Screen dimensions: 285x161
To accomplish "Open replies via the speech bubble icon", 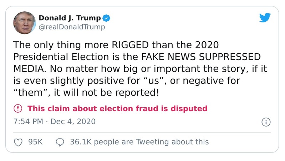I will pyautogui.click(x=60, y=142).
